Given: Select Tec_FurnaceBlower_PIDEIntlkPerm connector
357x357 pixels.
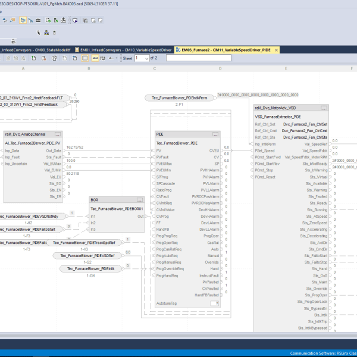Looking at the screenshot, I should point(180,98).
